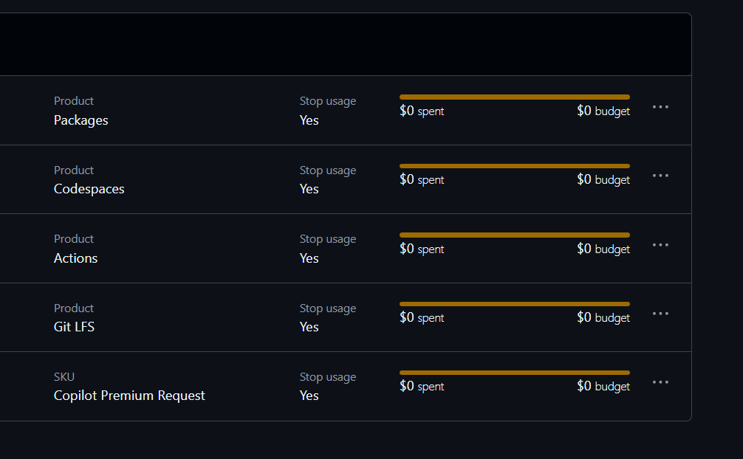
Task: Click the $0 budget amount for Actions
Action: point(603,249)
